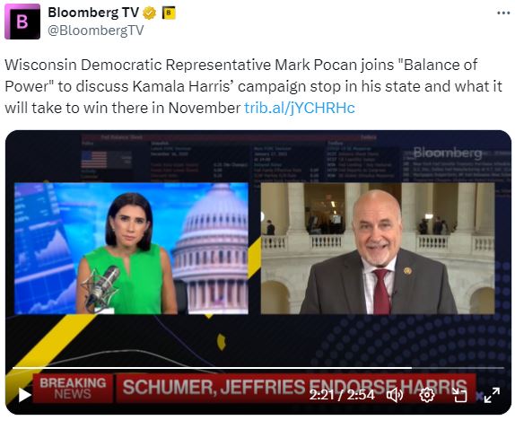
Task: Open the @BloombergTV handle
Action: tap(96, 31)
